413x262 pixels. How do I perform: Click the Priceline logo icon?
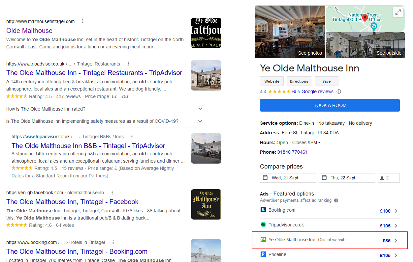tap(263, 254)
